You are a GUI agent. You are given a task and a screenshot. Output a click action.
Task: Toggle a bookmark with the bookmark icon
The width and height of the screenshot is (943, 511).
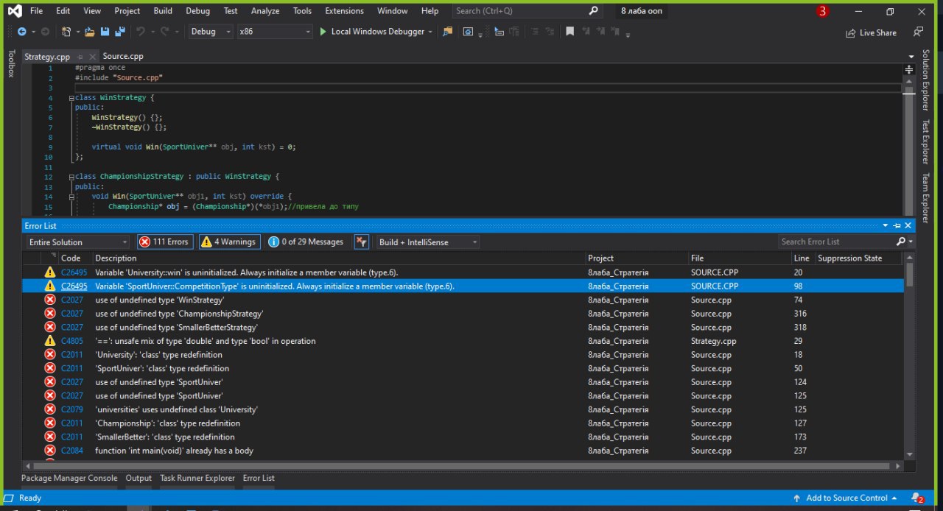[x=569, y=32]
